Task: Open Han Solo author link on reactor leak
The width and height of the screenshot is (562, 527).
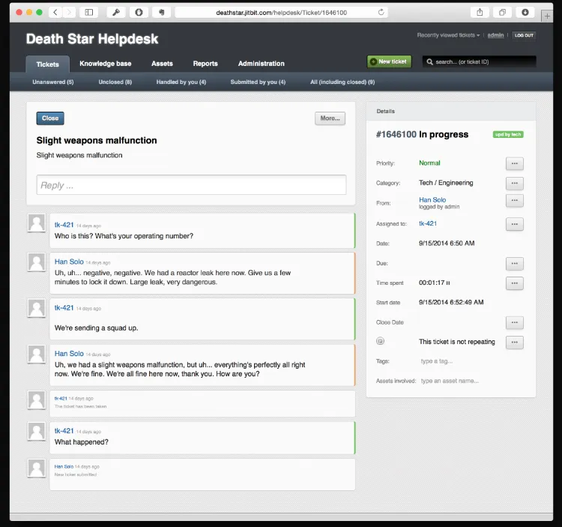Action: [69, 262]
